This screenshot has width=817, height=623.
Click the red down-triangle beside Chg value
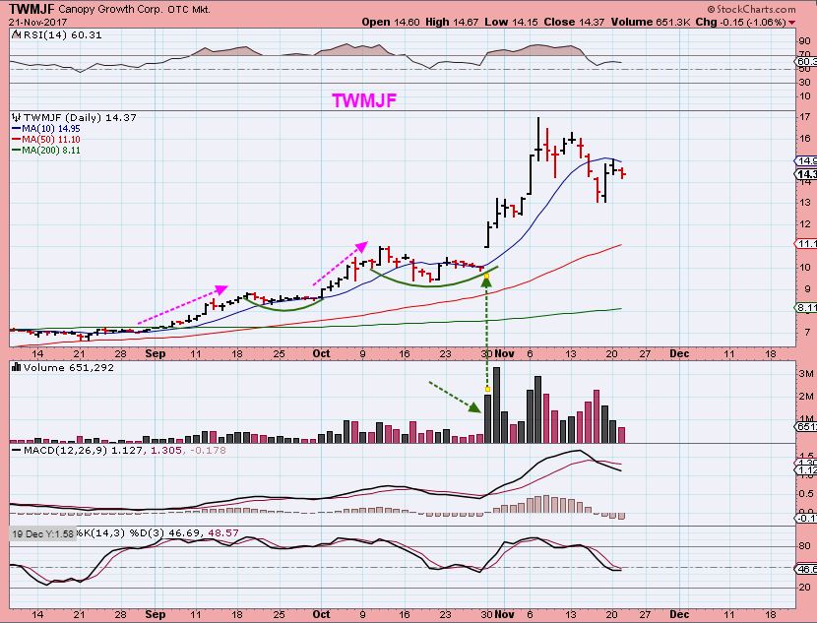point(792,23)
